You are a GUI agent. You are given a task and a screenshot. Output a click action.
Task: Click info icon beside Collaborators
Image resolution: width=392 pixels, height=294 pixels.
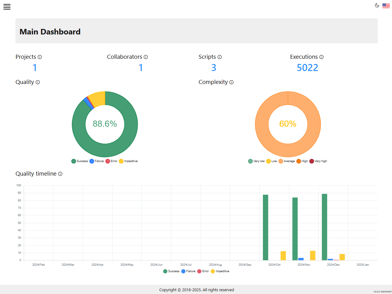point(146,57)
